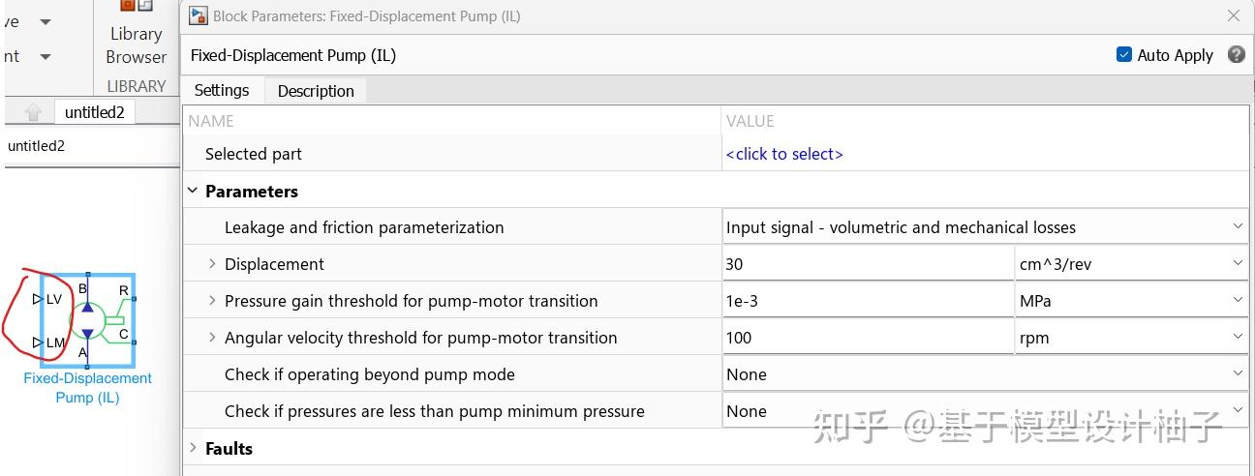Click the Displacement value field
Viewport: 1255px width, 476px height.
(x=868, y=264)
